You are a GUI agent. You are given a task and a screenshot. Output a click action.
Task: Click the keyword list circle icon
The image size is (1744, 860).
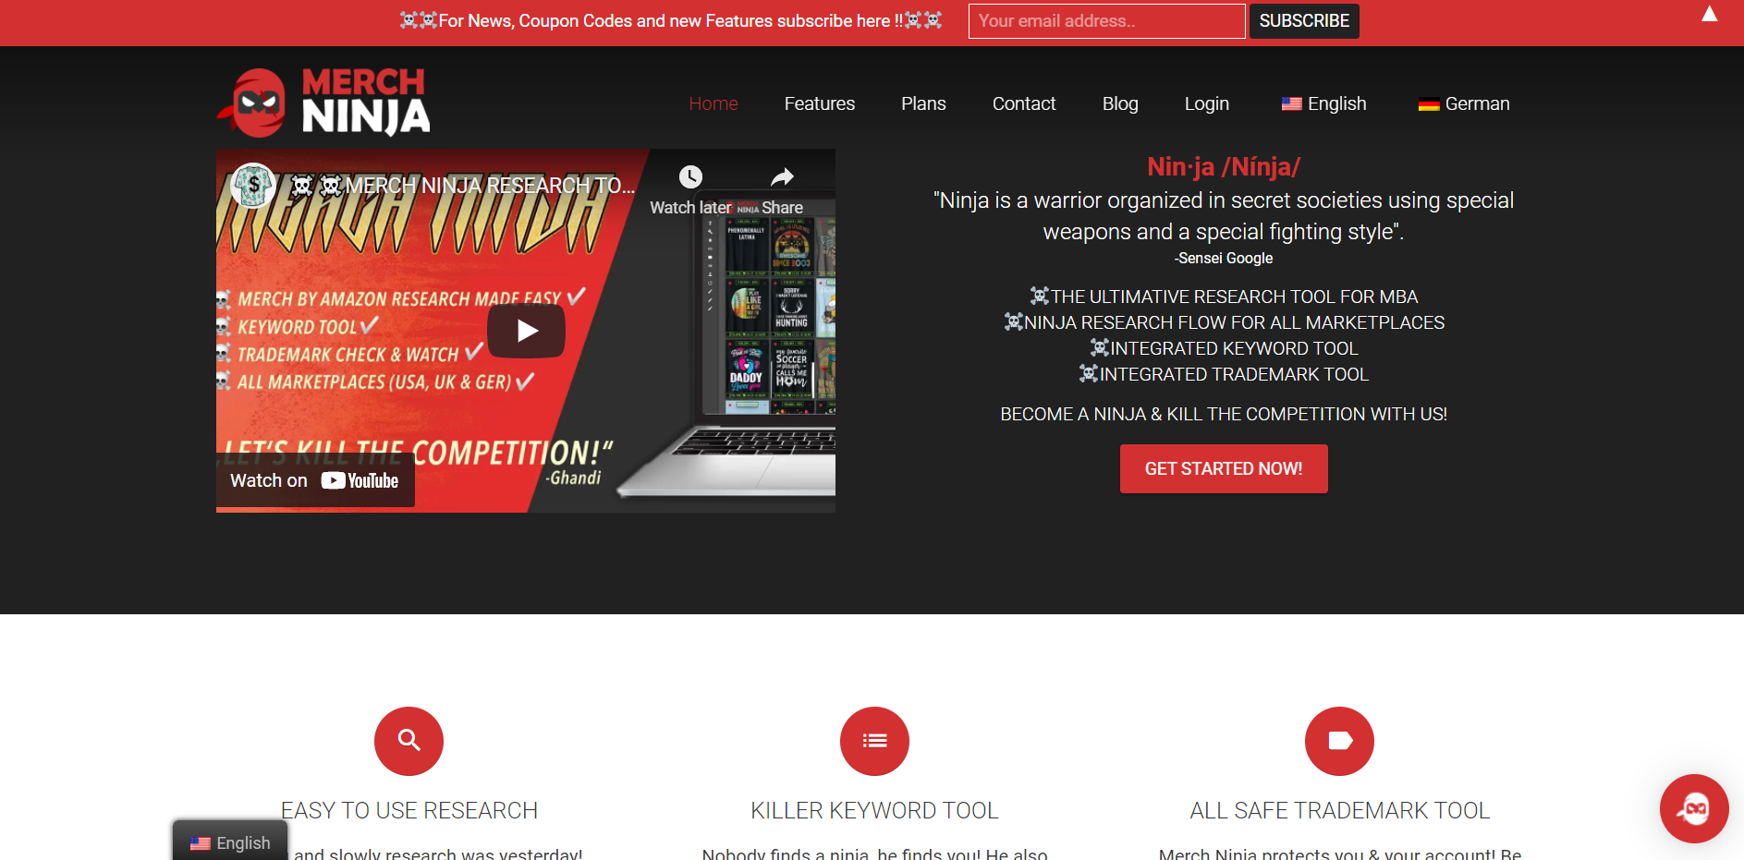pyautogui.click(x=874, y=741)
